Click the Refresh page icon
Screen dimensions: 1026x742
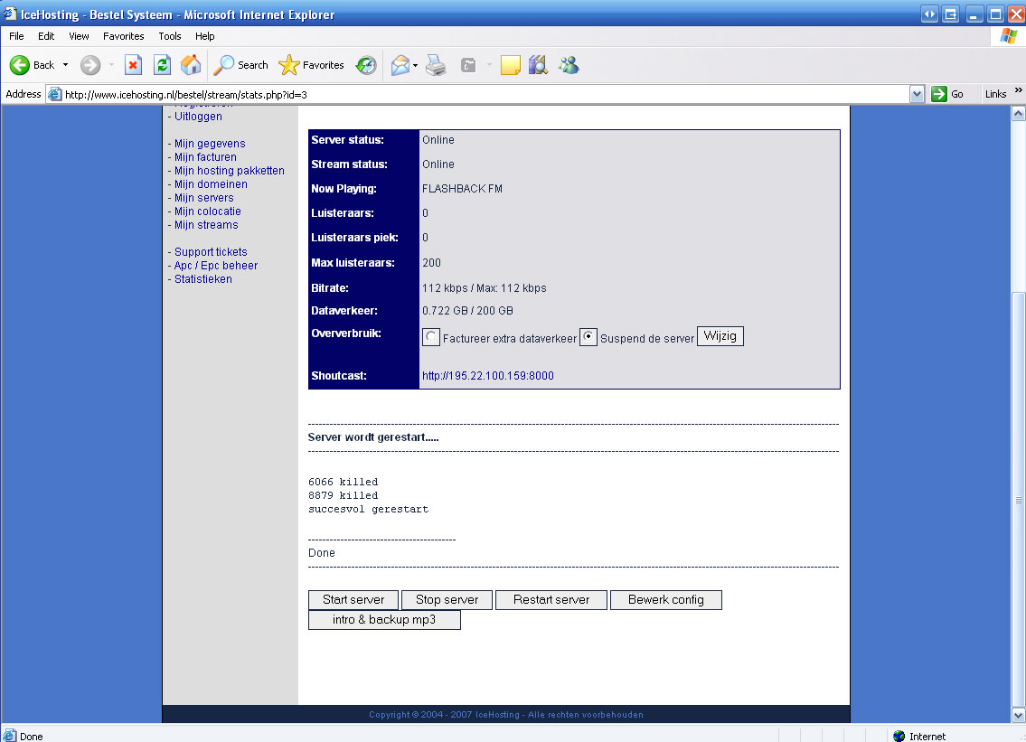point(162,65)
